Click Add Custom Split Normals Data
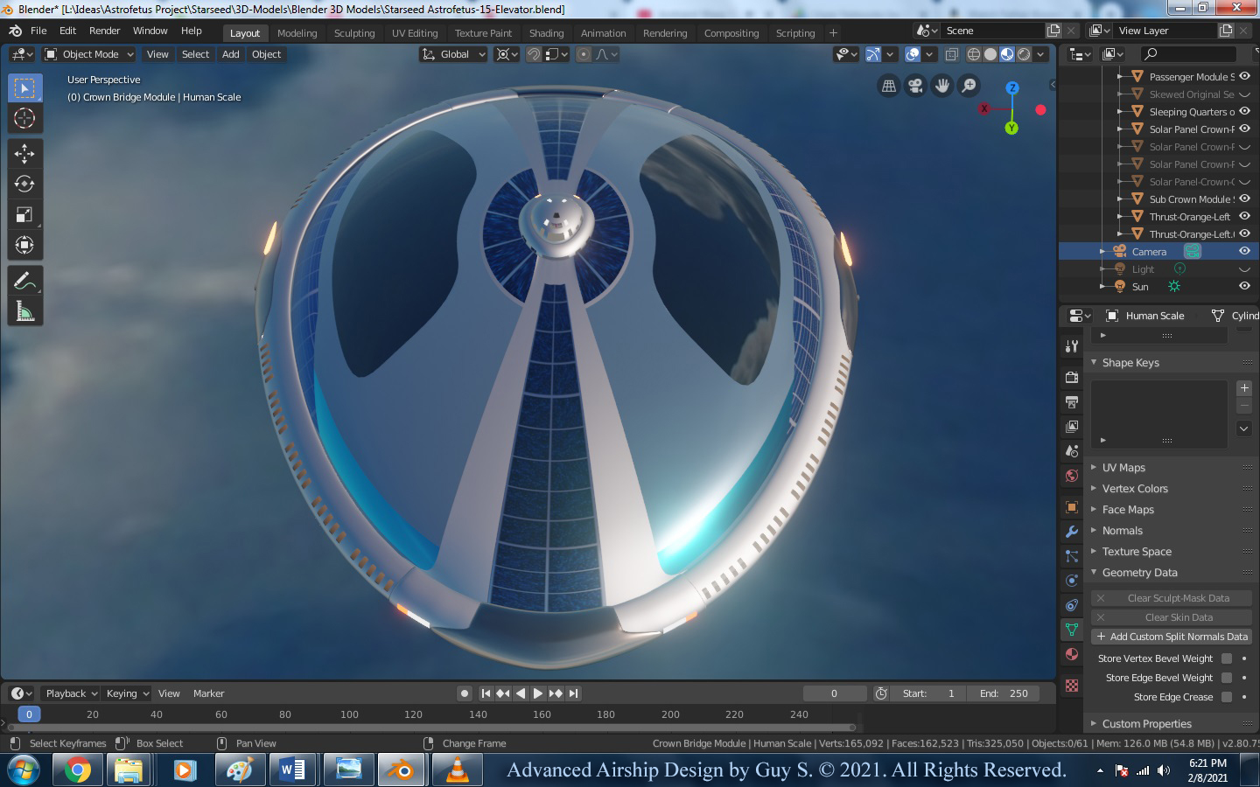Screen dimensions: 1260x787 pyautogui.click(x=1172, y=637)
